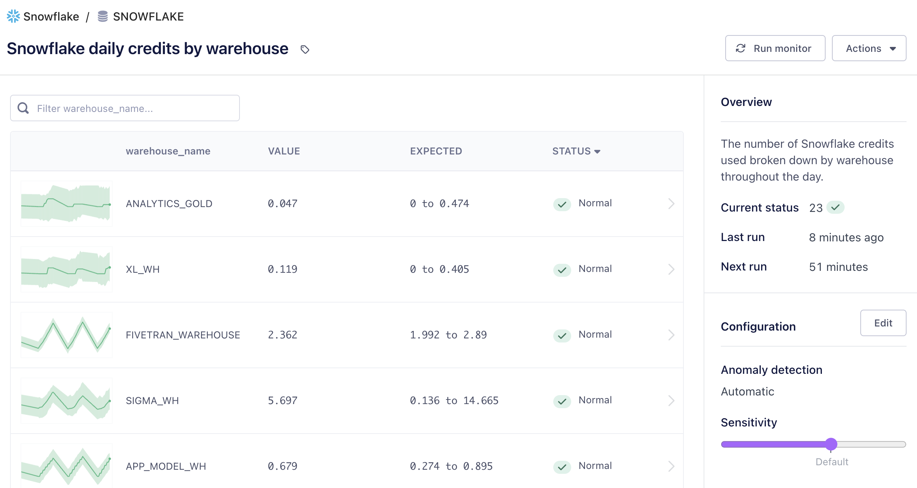Expand the SIGMA_WH row chevron

pyautogui.click(x=671, y=401)
